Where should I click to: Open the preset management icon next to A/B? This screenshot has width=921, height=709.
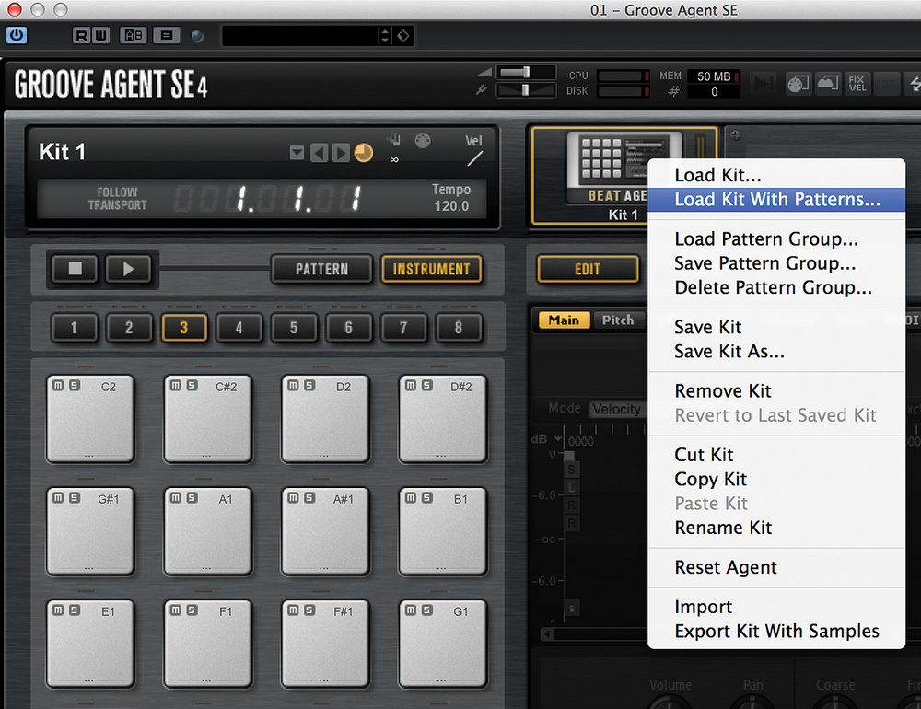click(167, 36)
